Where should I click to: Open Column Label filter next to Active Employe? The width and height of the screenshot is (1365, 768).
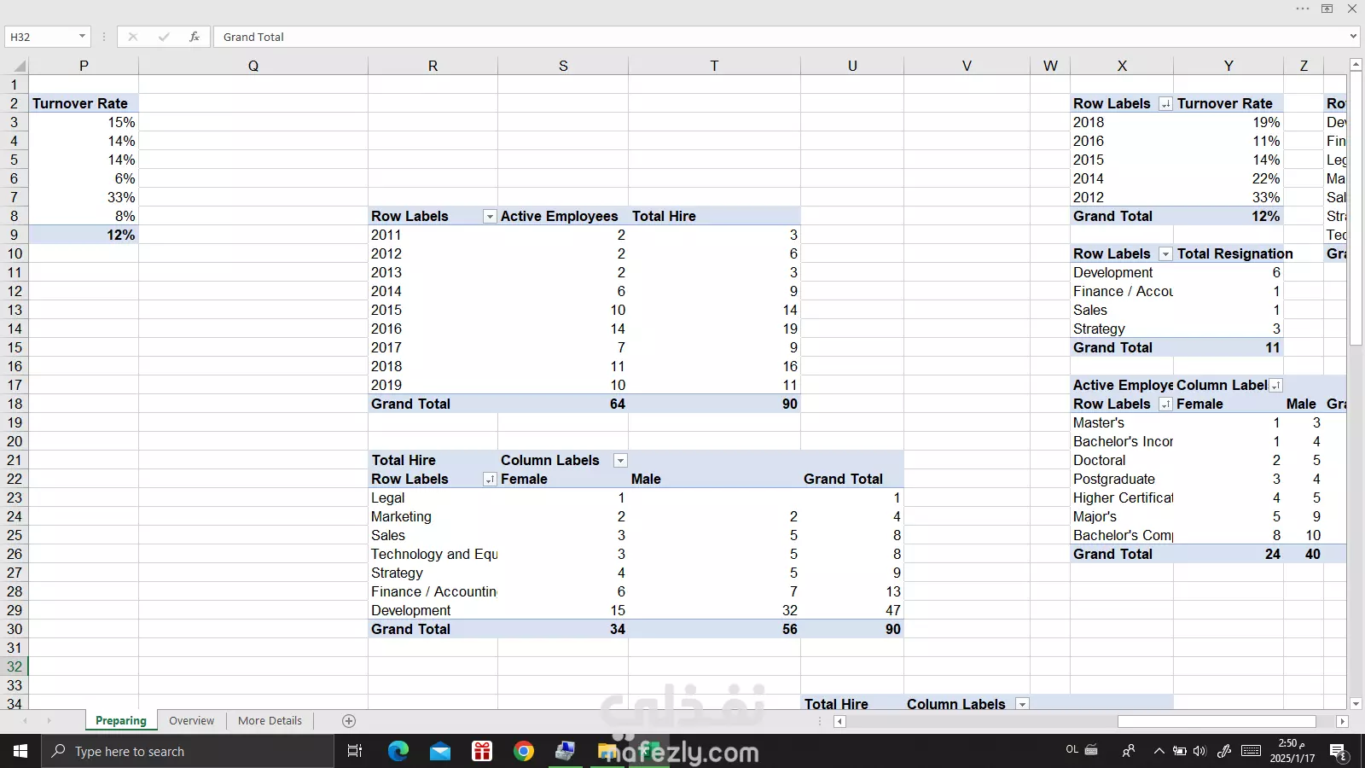point(1275,386)
